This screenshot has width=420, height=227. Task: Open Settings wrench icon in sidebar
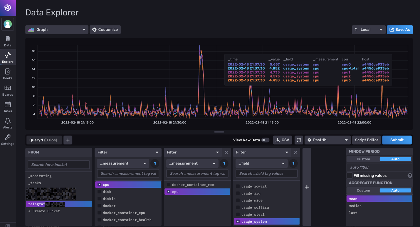tap(8, 140)
